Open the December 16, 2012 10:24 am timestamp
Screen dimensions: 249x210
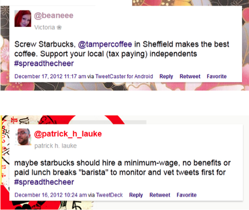point(51,195)
